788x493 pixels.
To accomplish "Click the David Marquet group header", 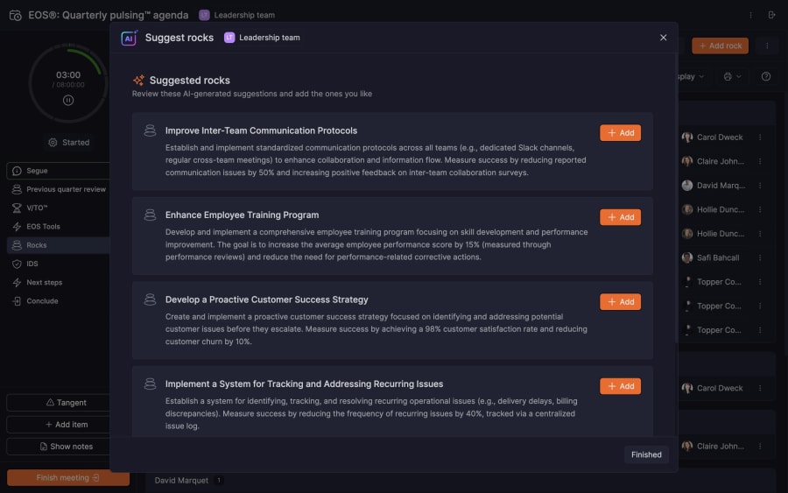I will [x=181, y=481].
